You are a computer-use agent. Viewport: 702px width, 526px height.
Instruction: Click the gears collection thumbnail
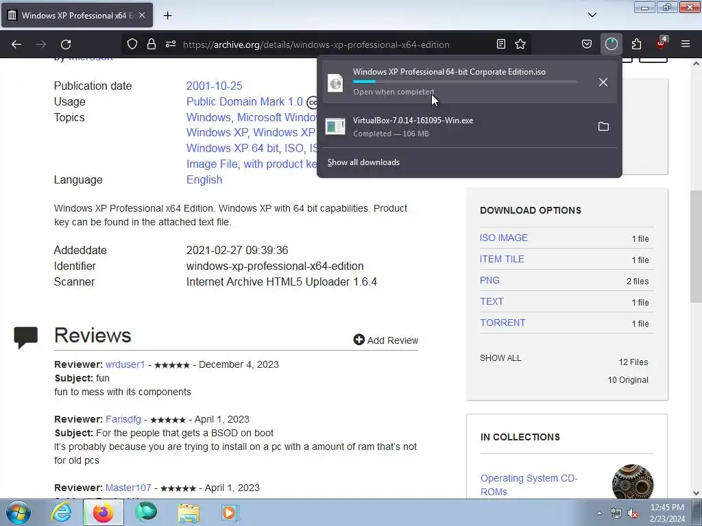point(633,482)
